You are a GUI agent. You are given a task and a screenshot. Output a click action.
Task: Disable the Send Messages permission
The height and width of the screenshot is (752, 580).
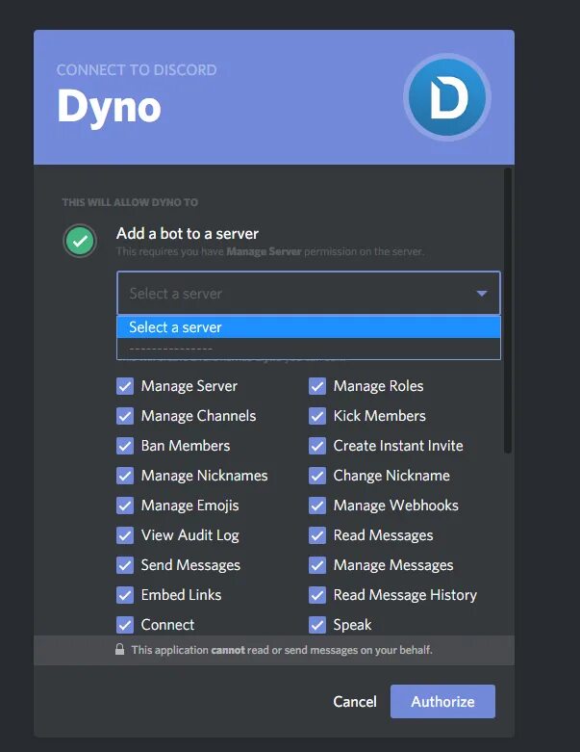click(x=125, y=565)
